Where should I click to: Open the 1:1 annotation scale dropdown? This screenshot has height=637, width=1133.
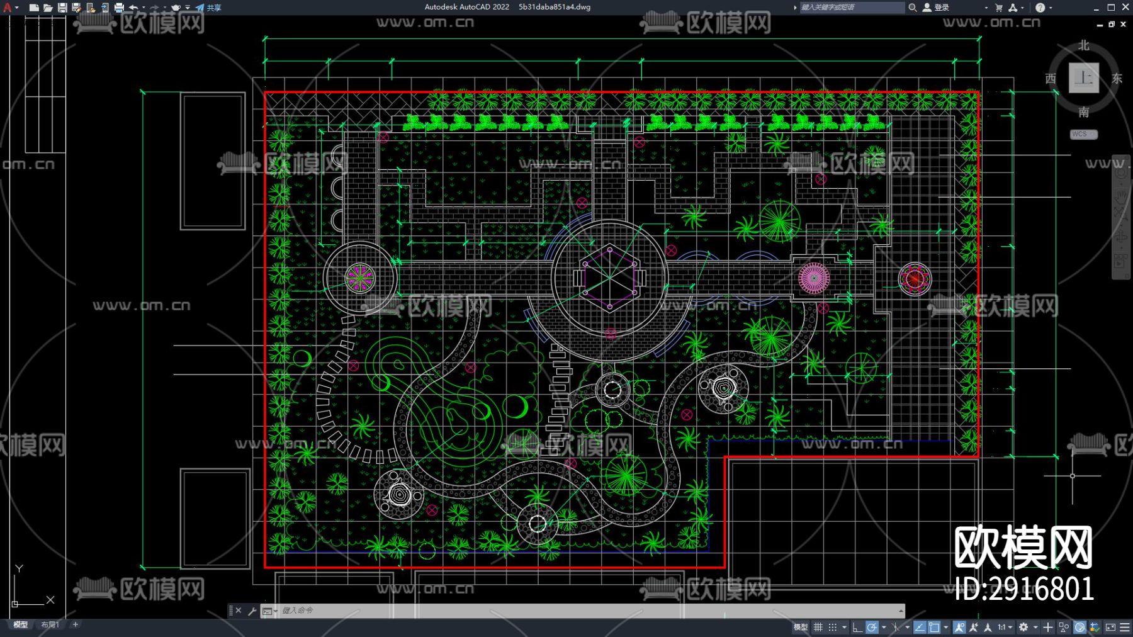(1005, 627)
